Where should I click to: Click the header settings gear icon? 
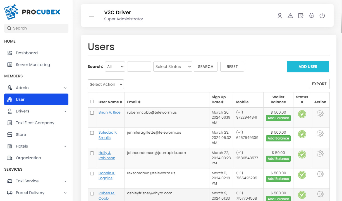312,16
